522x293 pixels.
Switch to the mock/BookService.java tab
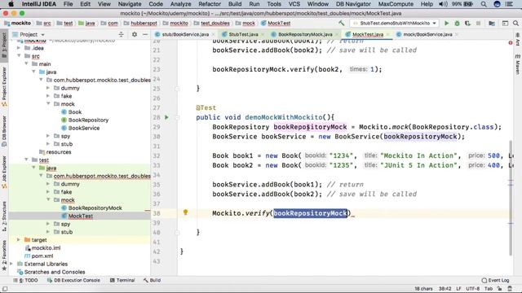coord(427,34)
